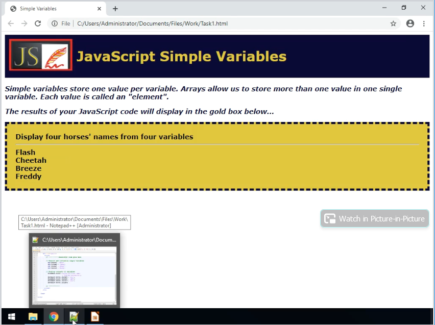Open File Explorer from the taskbar
This screenshot has height=325, width=435.
(x=33, y=316)
